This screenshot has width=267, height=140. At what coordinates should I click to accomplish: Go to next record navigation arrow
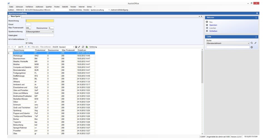tap(26, 47)
